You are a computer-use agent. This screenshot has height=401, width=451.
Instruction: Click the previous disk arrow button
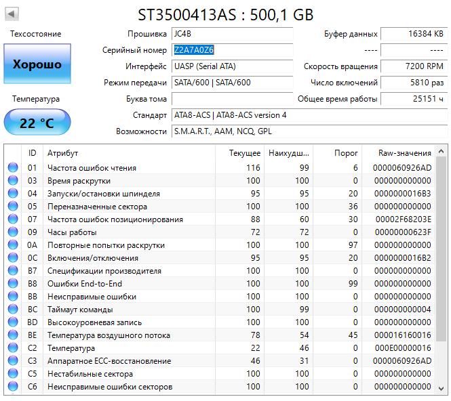pos(12,14)
